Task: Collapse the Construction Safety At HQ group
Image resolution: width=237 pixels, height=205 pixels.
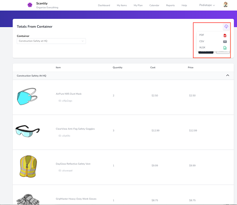Action: coord(228,76)
